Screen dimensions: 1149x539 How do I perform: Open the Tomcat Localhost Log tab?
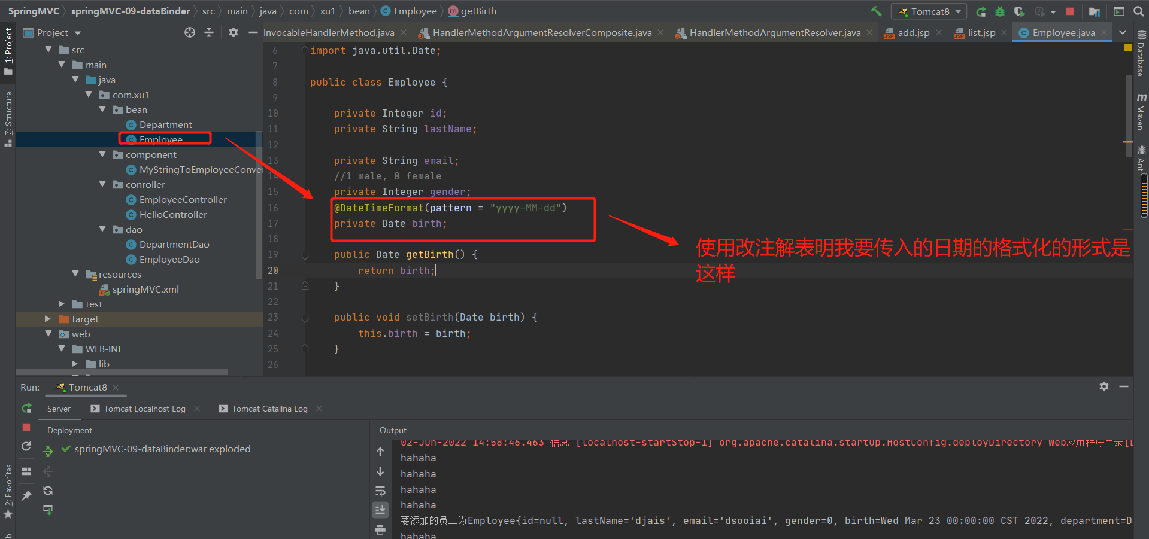click(x=138, y=409)
